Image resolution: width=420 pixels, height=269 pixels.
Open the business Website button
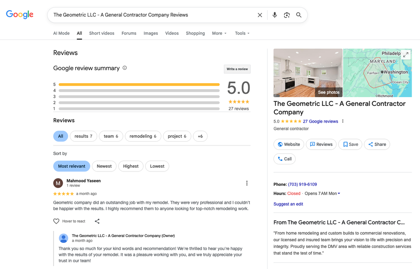289,144
